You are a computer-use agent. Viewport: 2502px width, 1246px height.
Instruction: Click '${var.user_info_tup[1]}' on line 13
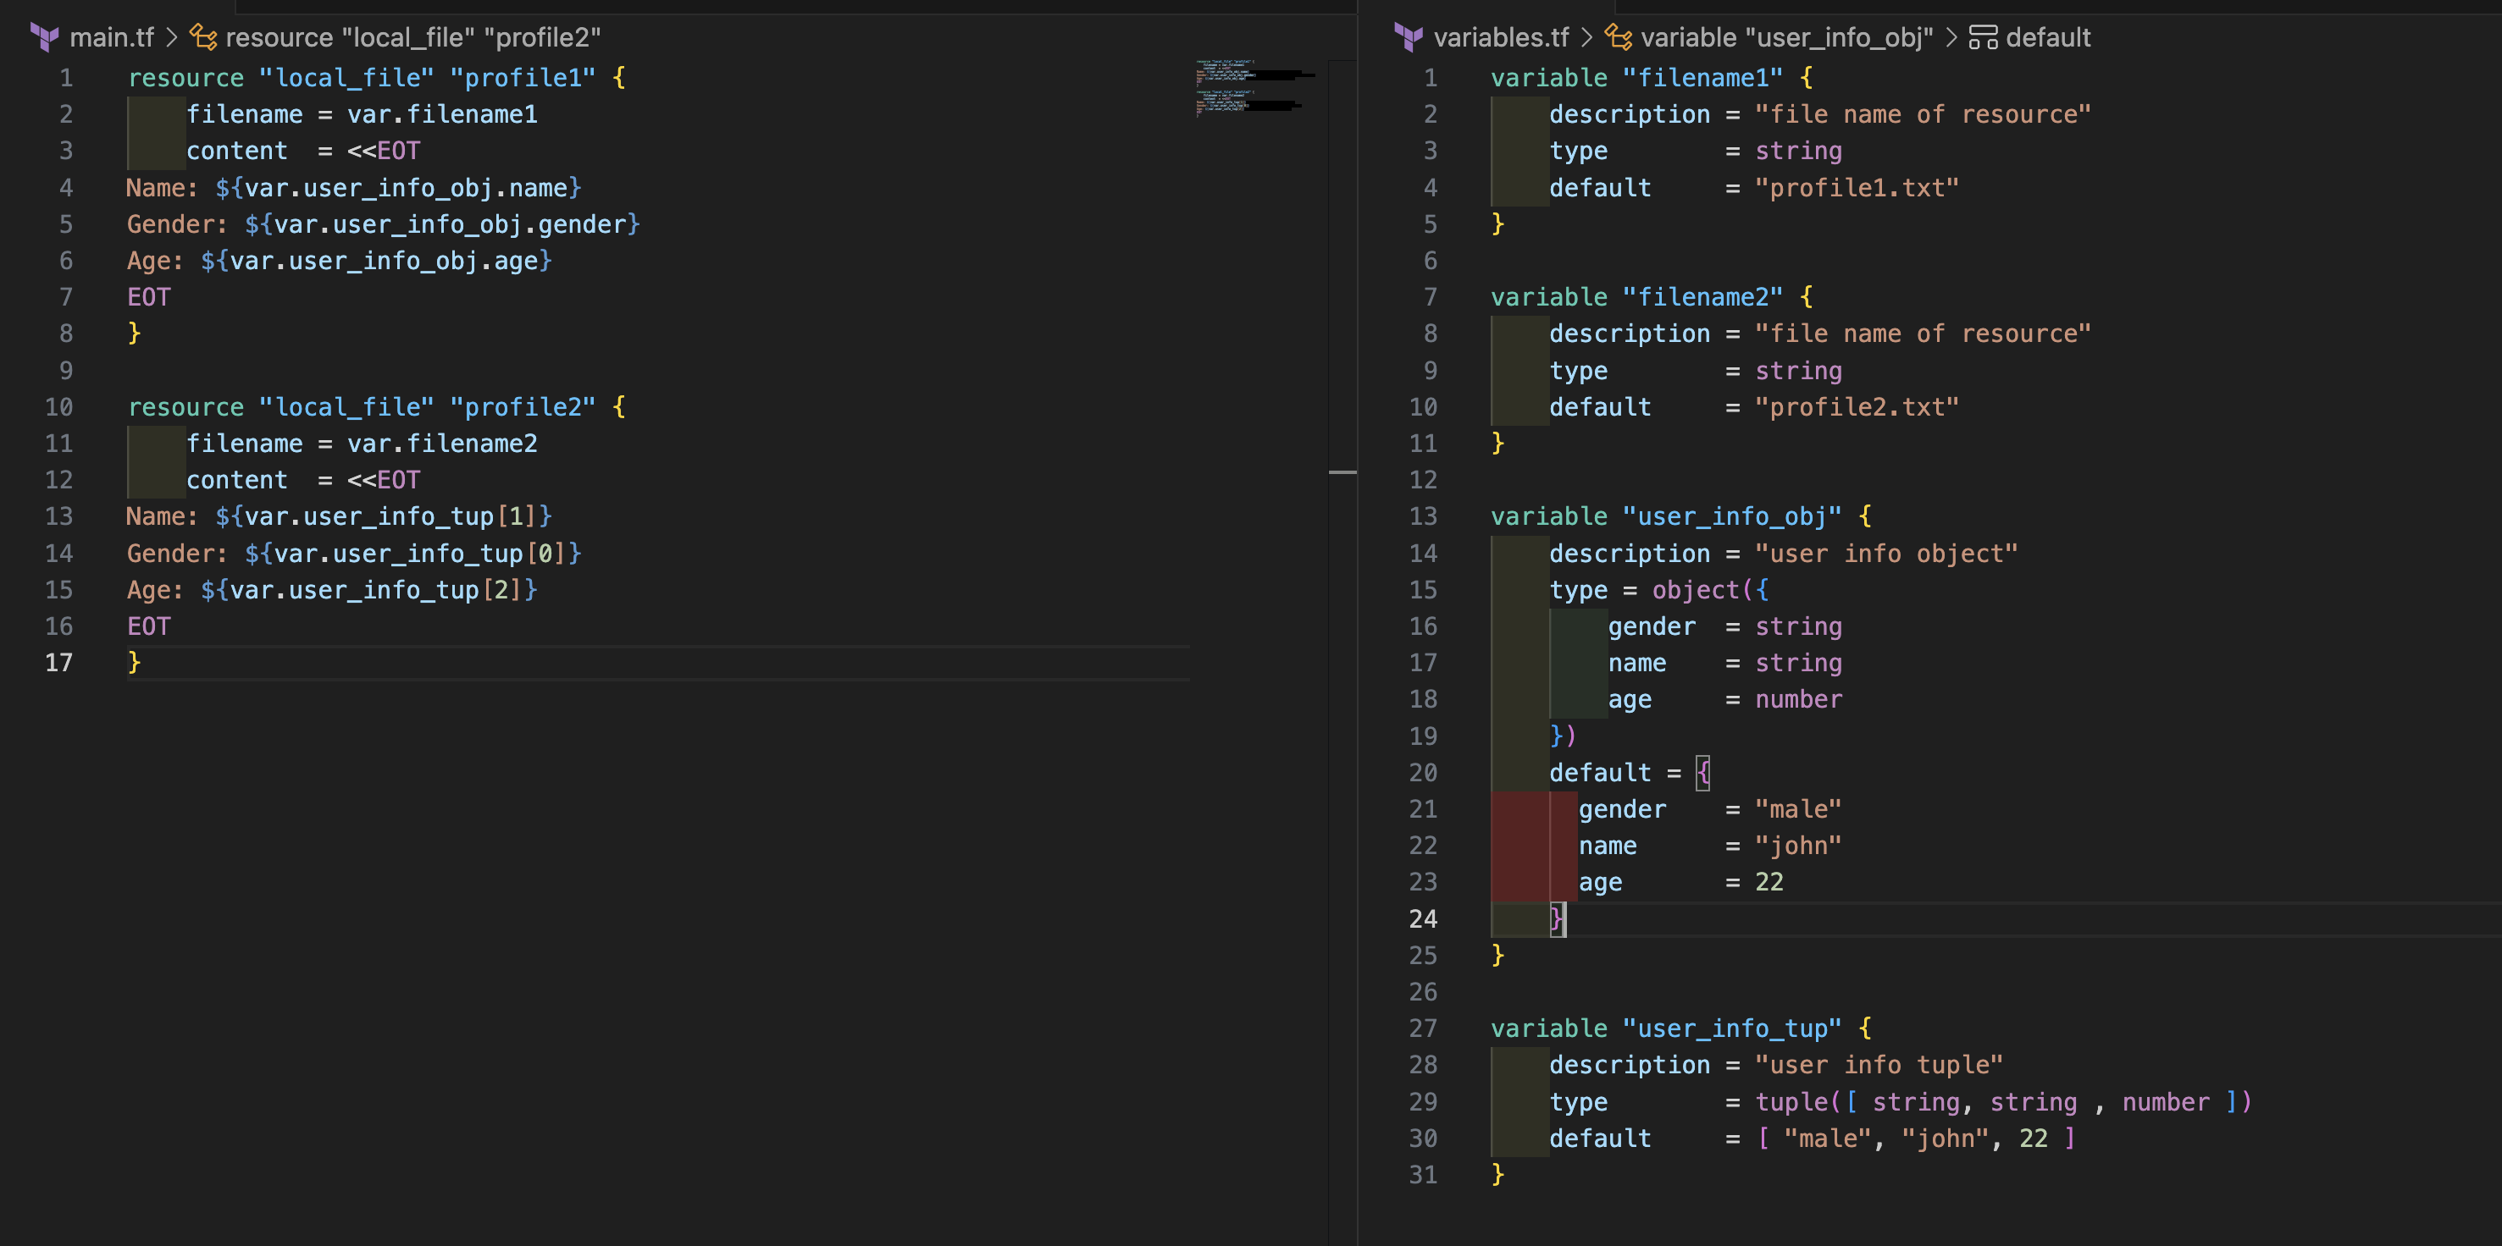pos(384,516)
